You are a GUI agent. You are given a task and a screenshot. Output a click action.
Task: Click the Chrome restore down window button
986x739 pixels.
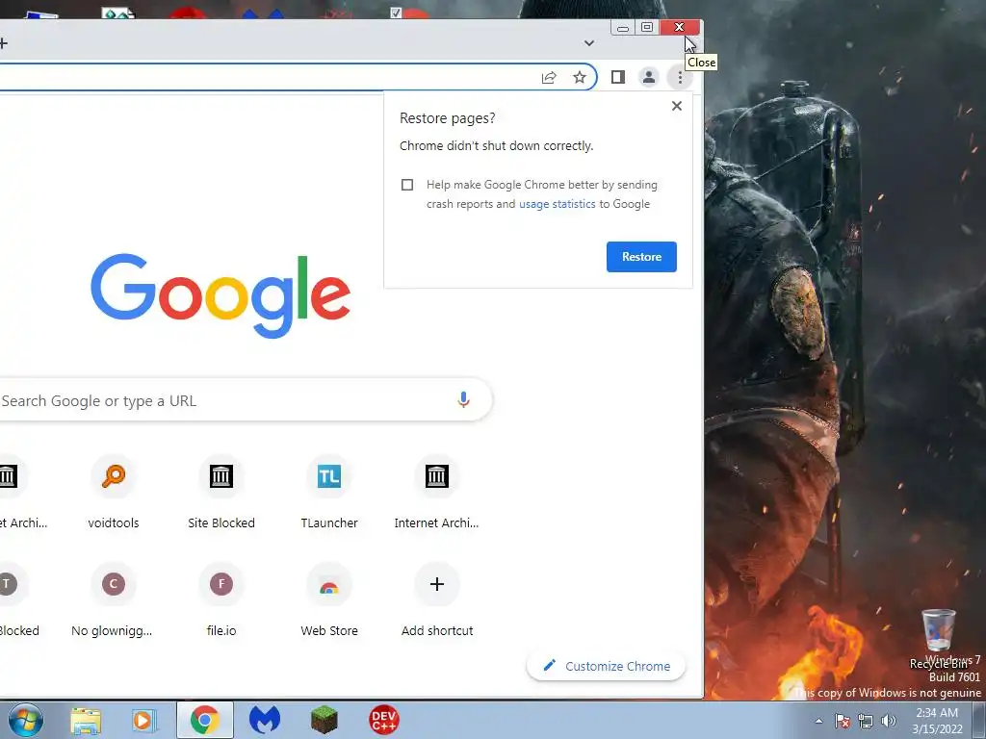[647, 27]
